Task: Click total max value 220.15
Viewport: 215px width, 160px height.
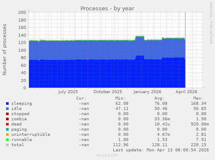Action: 199,145
